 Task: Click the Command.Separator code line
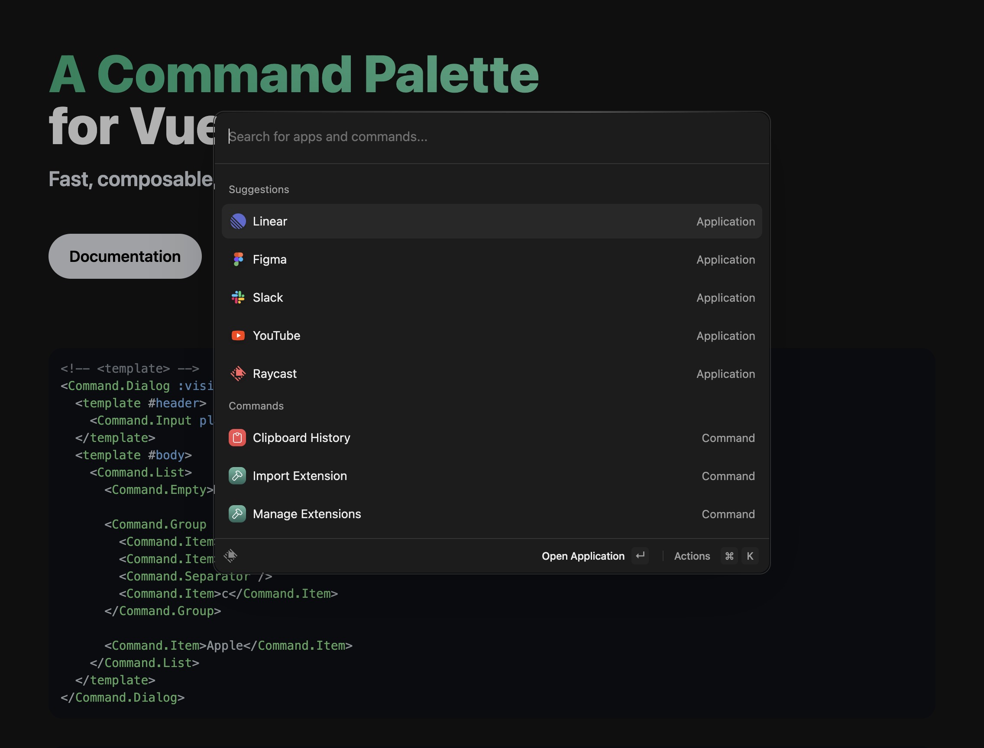pyautogui.click(x=196, y=577)
